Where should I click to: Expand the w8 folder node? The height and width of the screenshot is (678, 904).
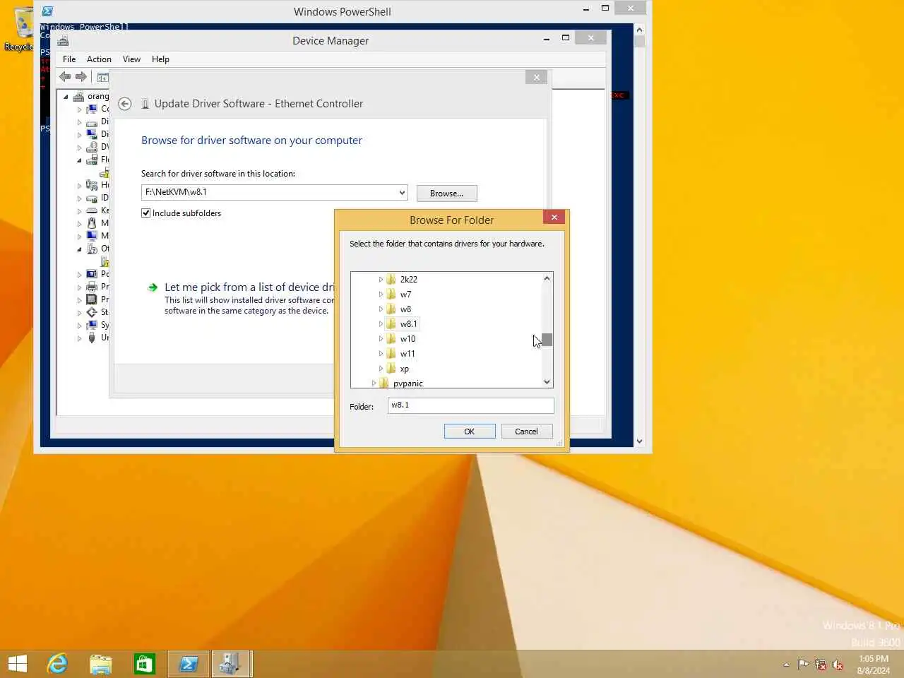click(x=381, y=309)
